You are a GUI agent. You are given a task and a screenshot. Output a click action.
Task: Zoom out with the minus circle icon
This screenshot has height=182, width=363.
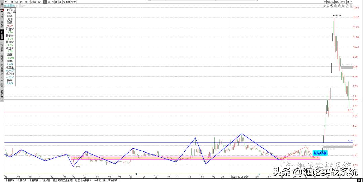pyautogui.click(x=351, y=6)
